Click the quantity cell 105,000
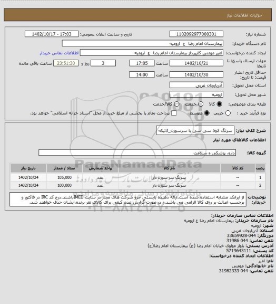Image resolution: width=276 pixels, height=304 pixels. pos(64,177)
